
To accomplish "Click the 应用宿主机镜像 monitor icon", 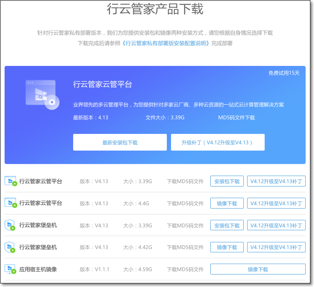I will pyautogui.click(x=10, y=269).
